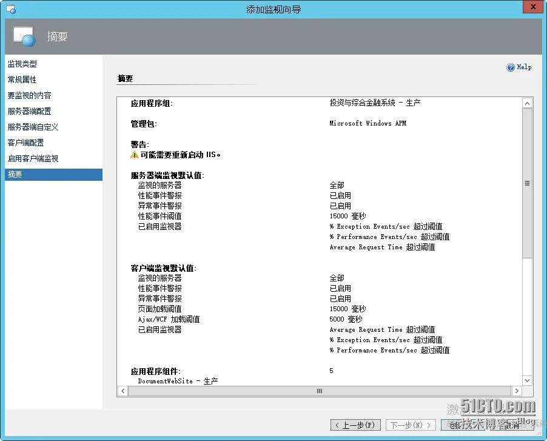Click the large summary icon in the header banner

coord(24,36)
